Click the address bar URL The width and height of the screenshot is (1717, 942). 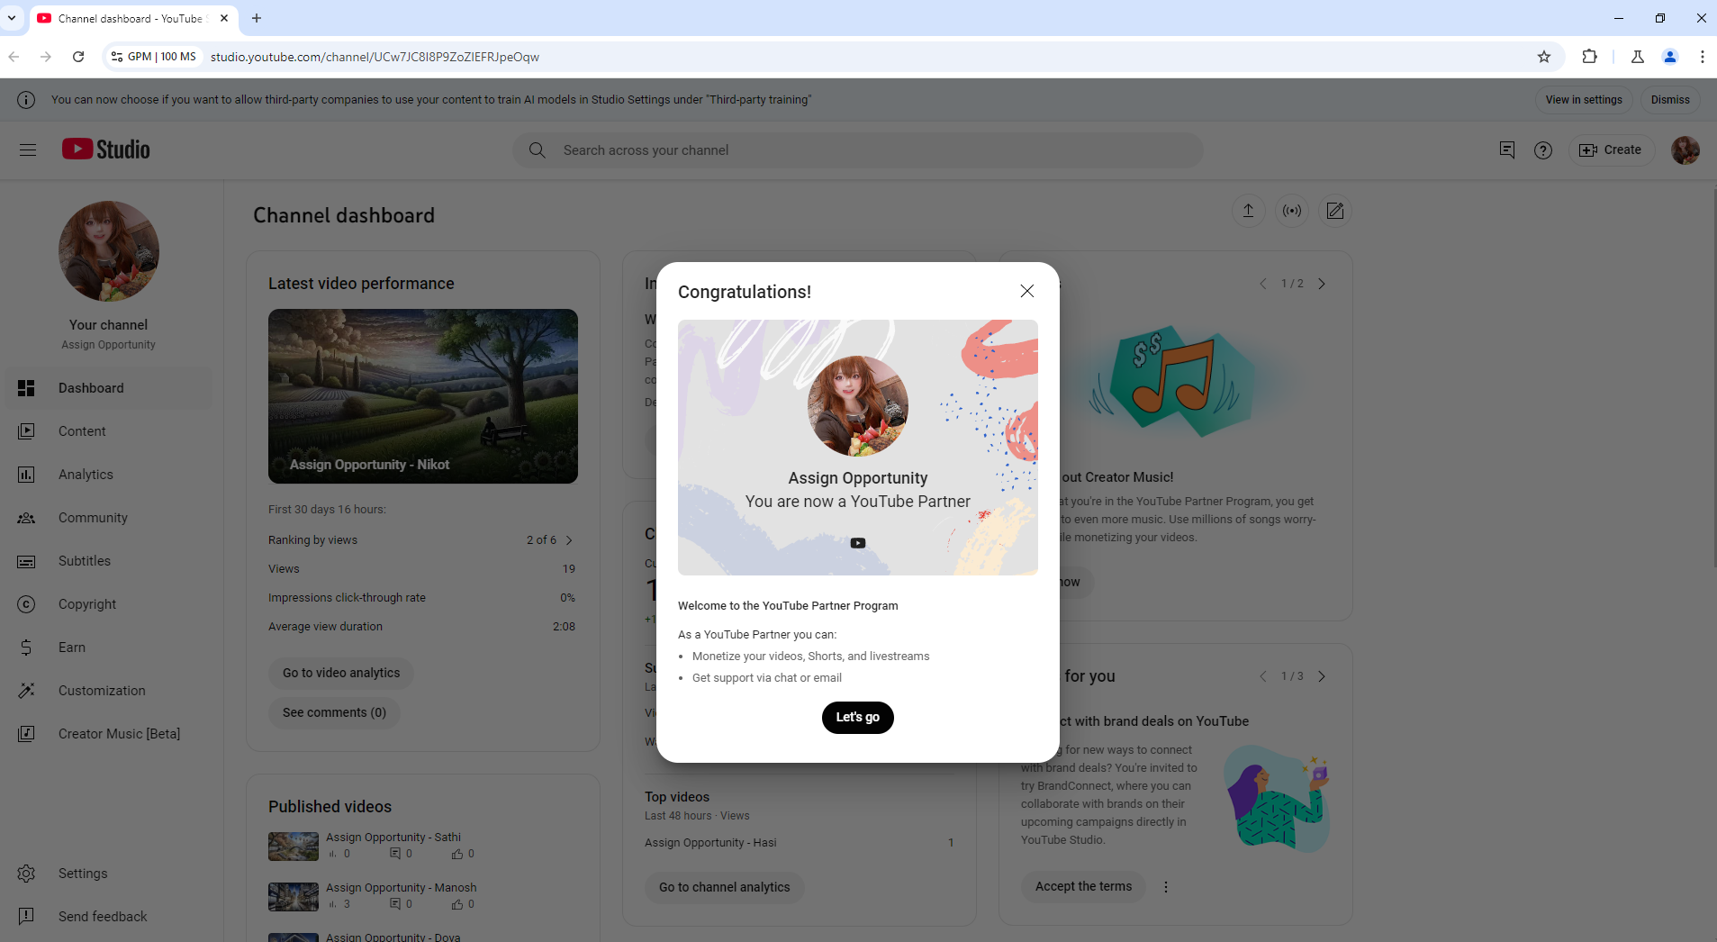click(x=375, y=57)
